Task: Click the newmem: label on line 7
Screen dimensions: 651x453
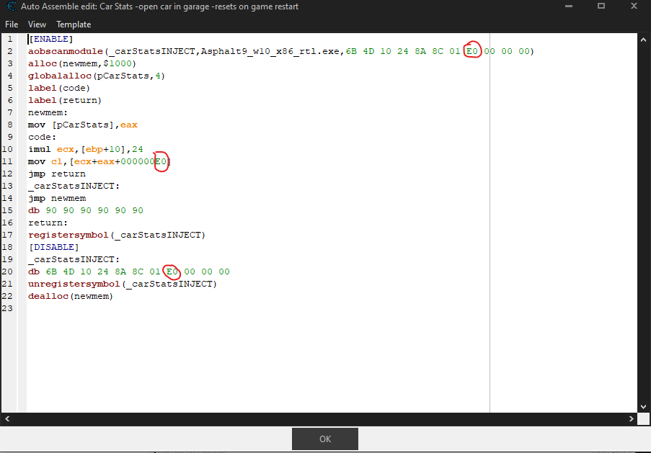Action: click(48, 112)
